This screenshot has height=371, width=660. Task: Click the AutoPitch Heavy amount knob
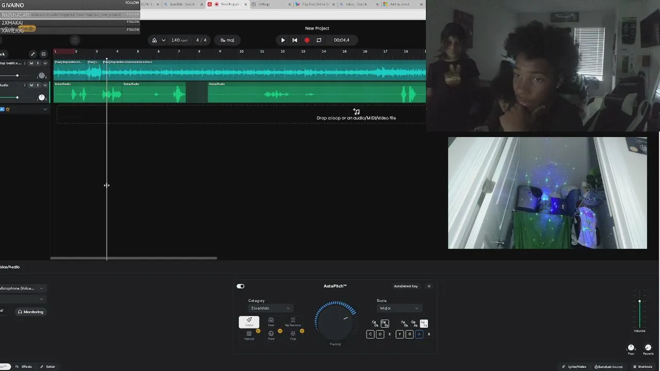(336, 322)
